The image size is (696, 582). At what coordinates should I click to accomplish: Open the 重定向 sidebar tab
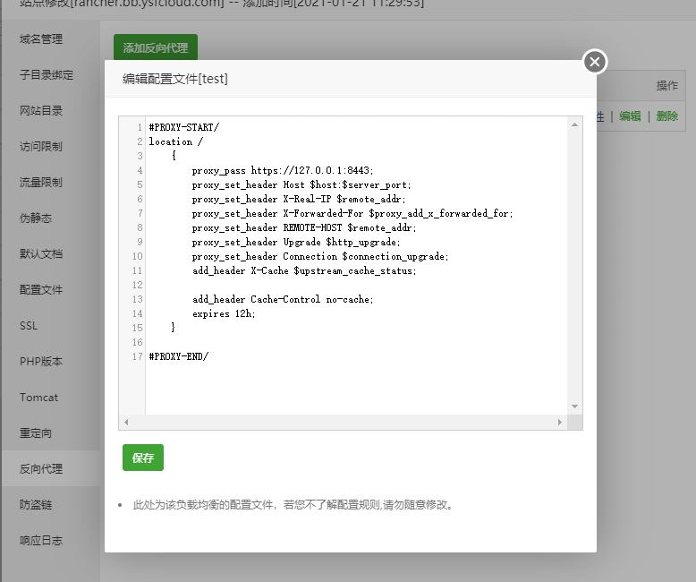click(x=36, y=433)
